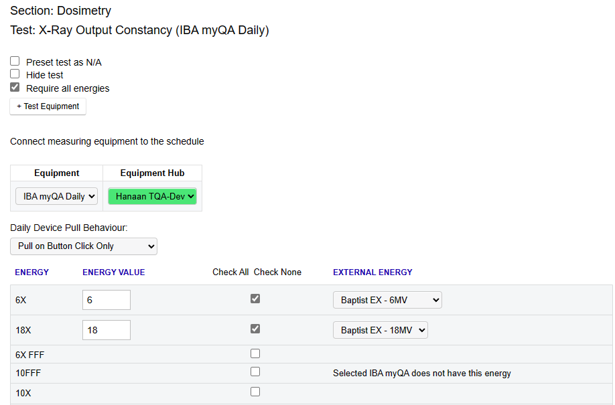Viewport: 615px width, 405px height.
Task: Enable the Hide test checkbox
Action: pos(15,74)
